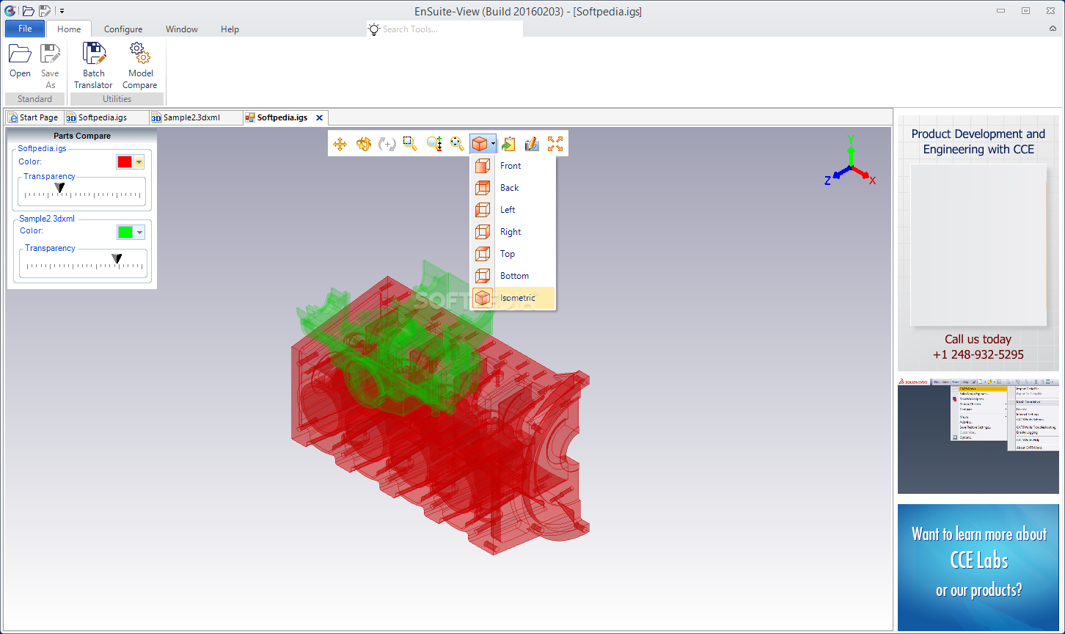The height and width of the screenshot is (634, 1065).
Task: Open the Model Compare utility
Action: pyautogui.click(x=140, y=66)
